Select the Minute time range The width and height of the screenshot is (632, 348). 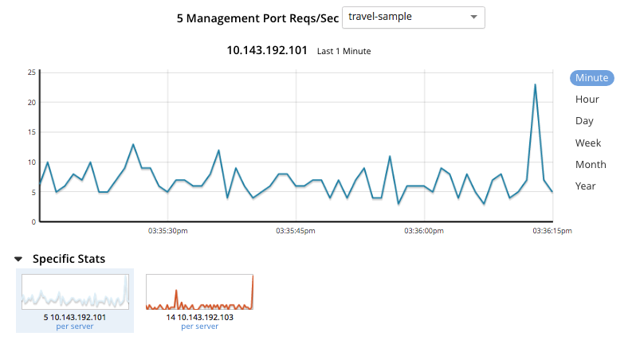coord(591,78)
